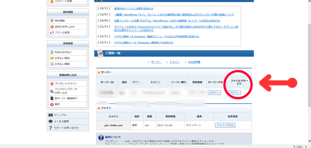This screenshot has width=311, height=148.
Task: Open the SecureCore SSL campaign news link
Action: pos(176,28)
